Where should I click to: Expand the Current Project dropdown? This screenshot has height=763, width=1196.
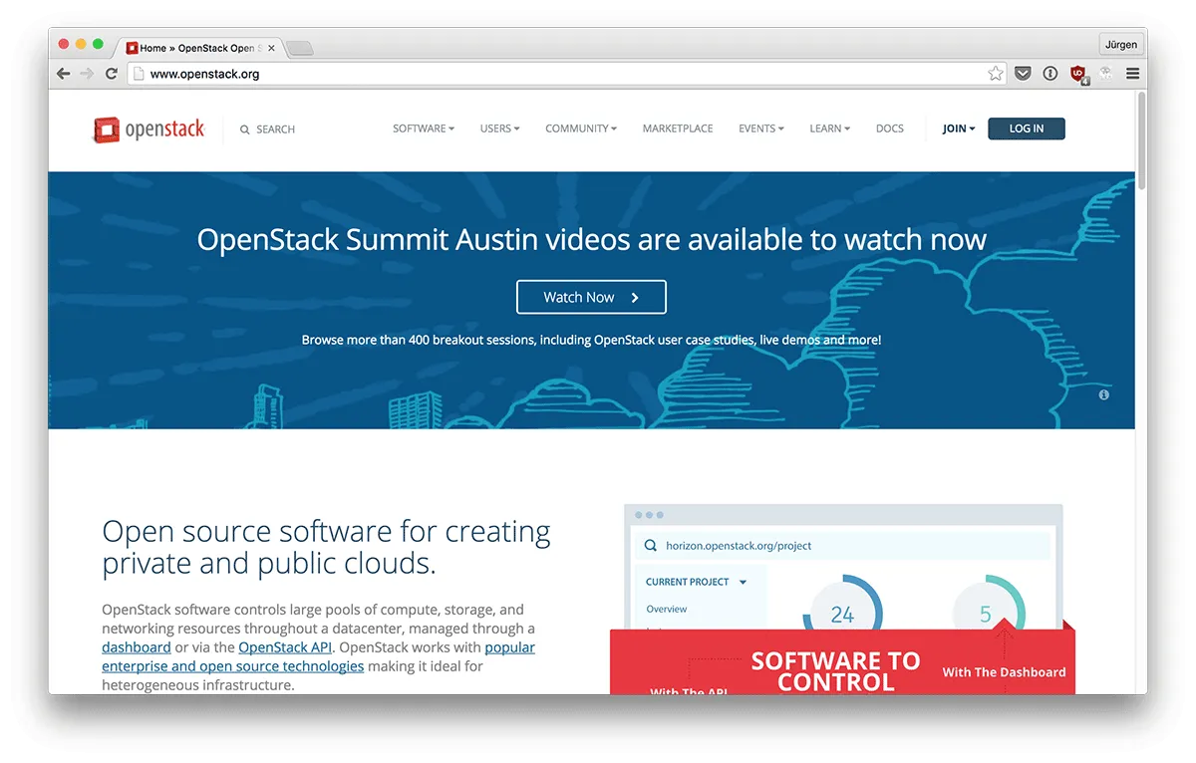(696, 582)
